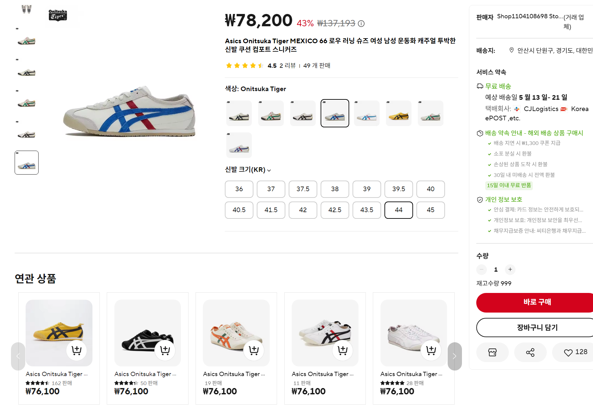Add black Onitsuka Tiger shoe to cart

tap(165, 350)
